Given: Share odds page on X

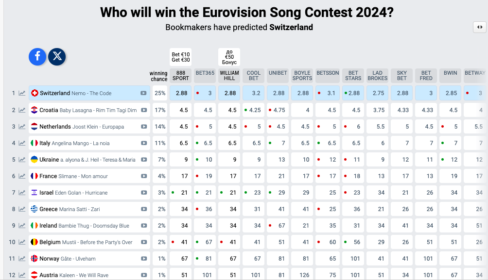Looking at the screenshot, I should point(57,57).
